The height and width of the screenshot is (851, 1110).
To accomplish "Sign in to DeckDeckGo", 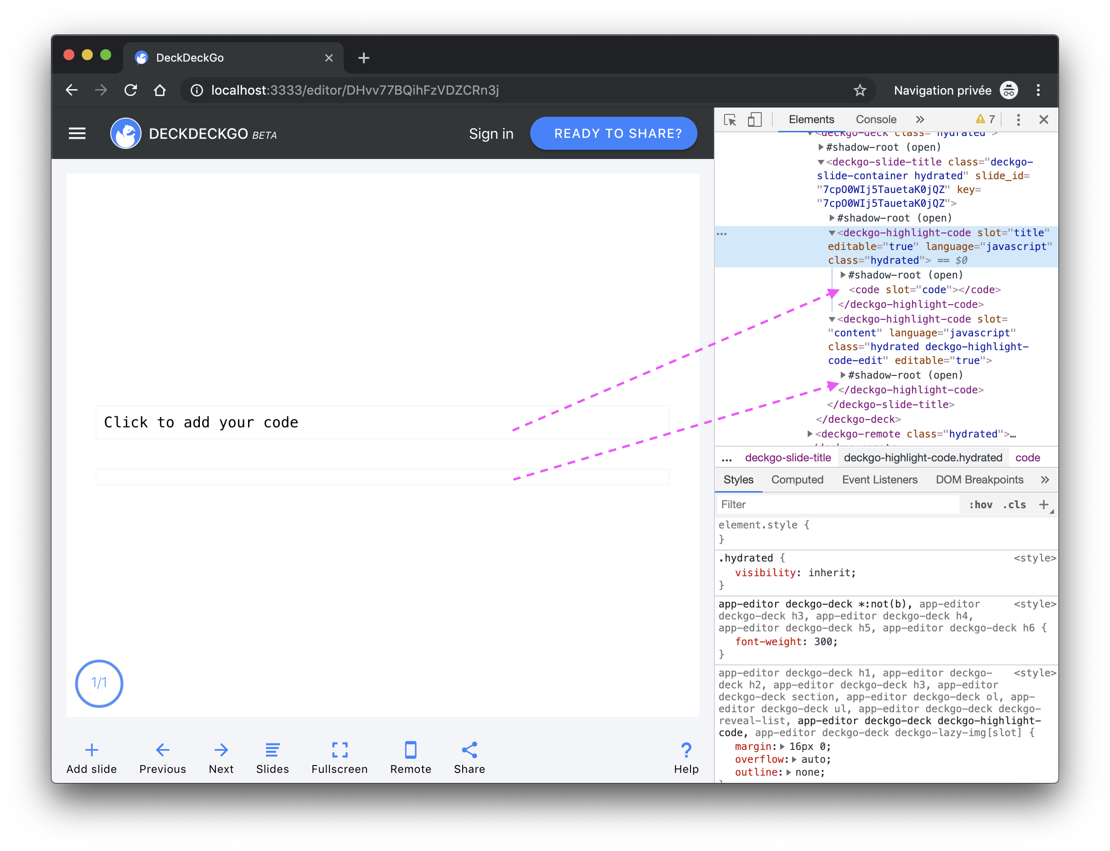I will tap(491, 133).
